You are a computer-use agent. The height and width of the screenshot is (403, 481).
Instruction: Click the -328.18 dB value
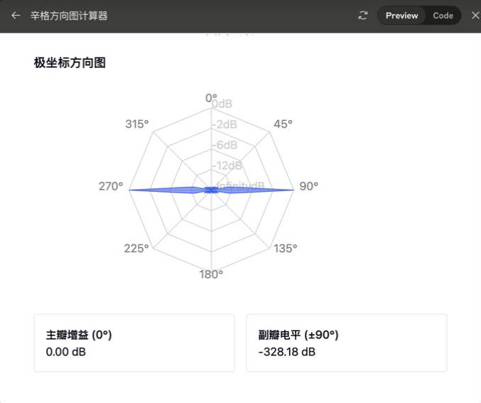[287, 352]
